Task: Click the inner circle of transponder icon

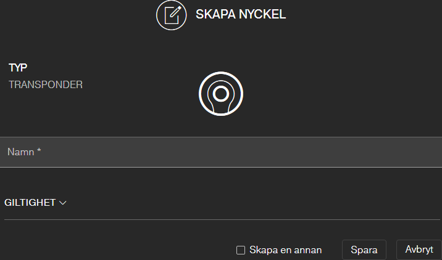Action: coord(220,93)
